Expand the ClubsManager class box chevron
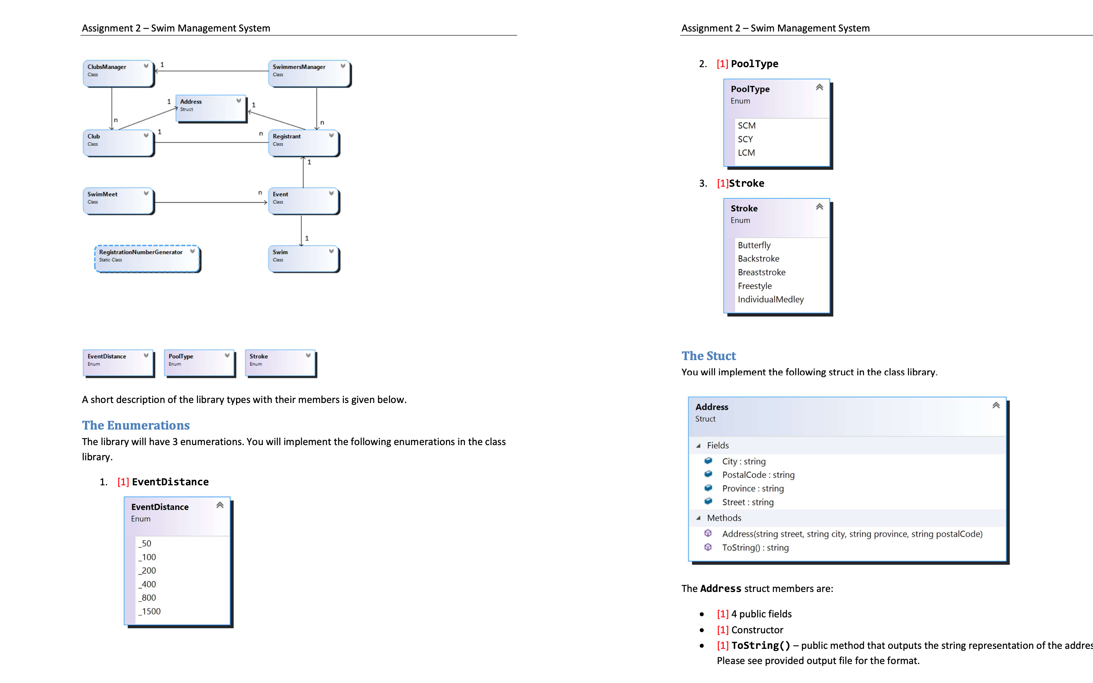The width and height of the screenshot is (1093, 683). (146, 66)
